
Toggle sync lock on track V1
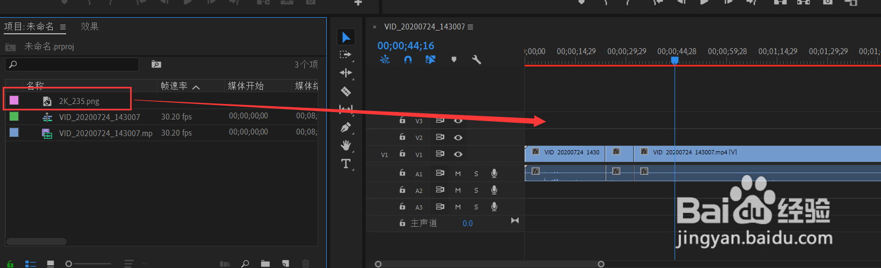click(440, 154)
